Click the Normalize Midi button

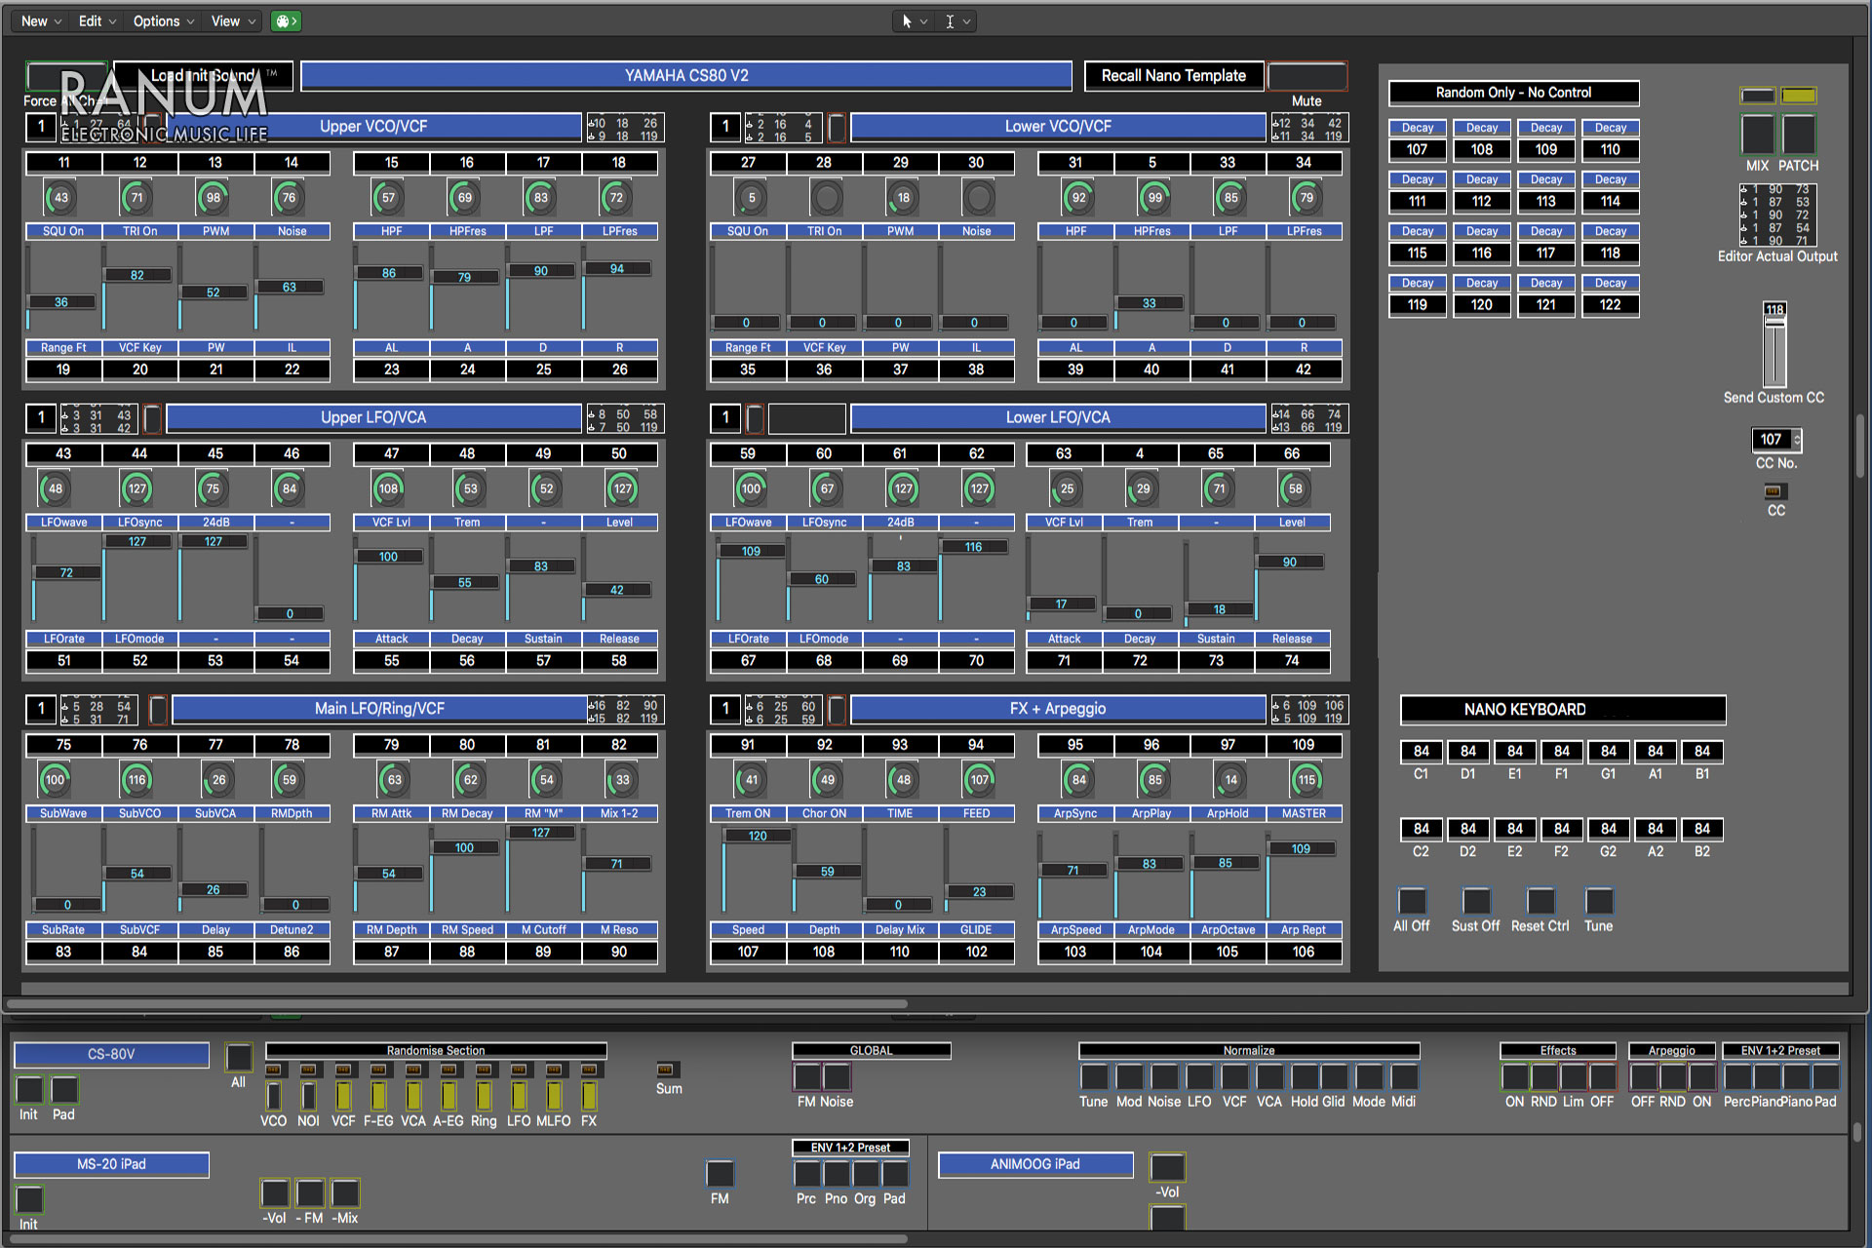(1404, 1077)
